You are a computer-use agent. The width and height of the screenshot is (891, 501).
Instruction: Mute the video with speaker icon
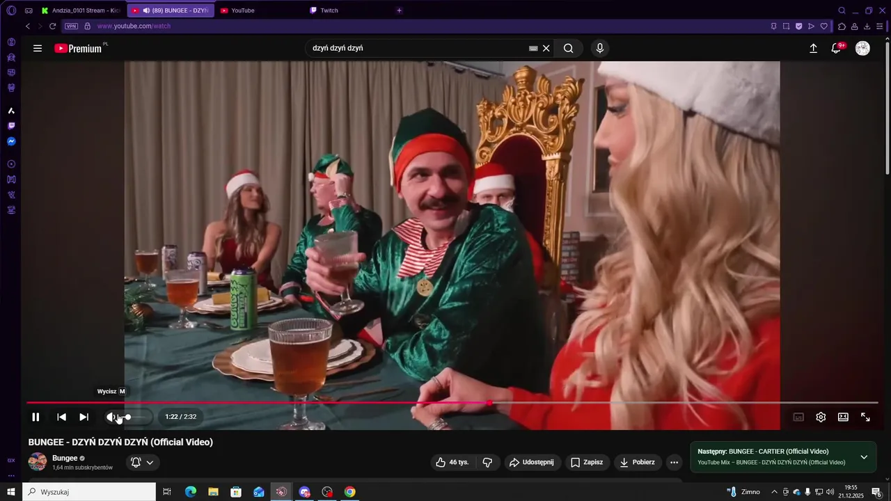[x=111, y=417]
